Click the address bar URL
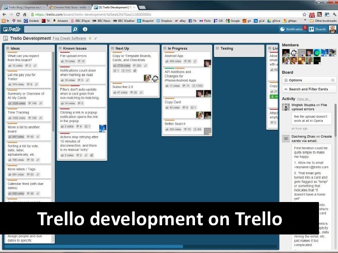 pyautogui.click(x=93, y=14)
